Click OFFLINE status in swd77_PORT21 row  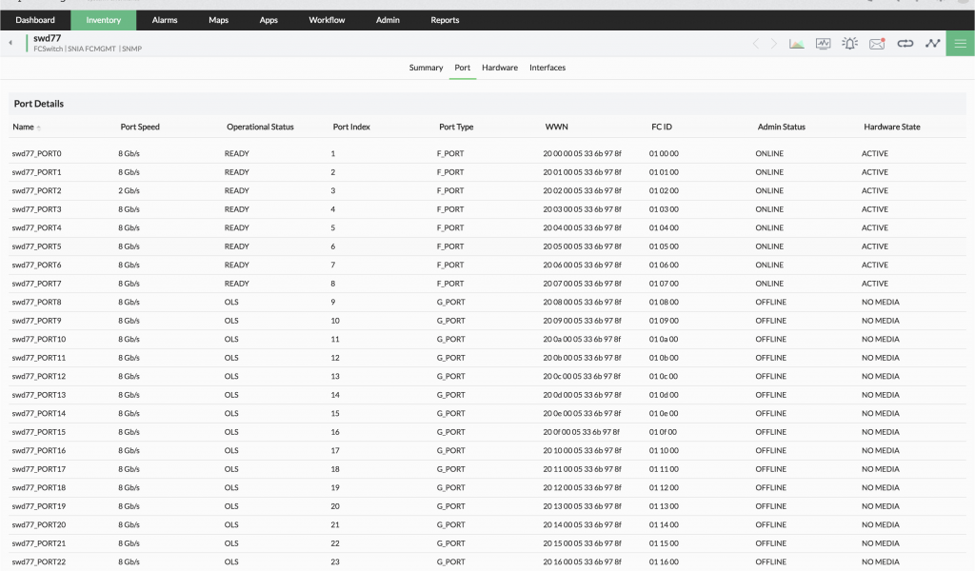(x=771, y=544)
